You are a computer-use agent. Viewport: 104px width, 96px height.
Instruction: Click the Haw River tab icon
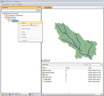point(43,8)
